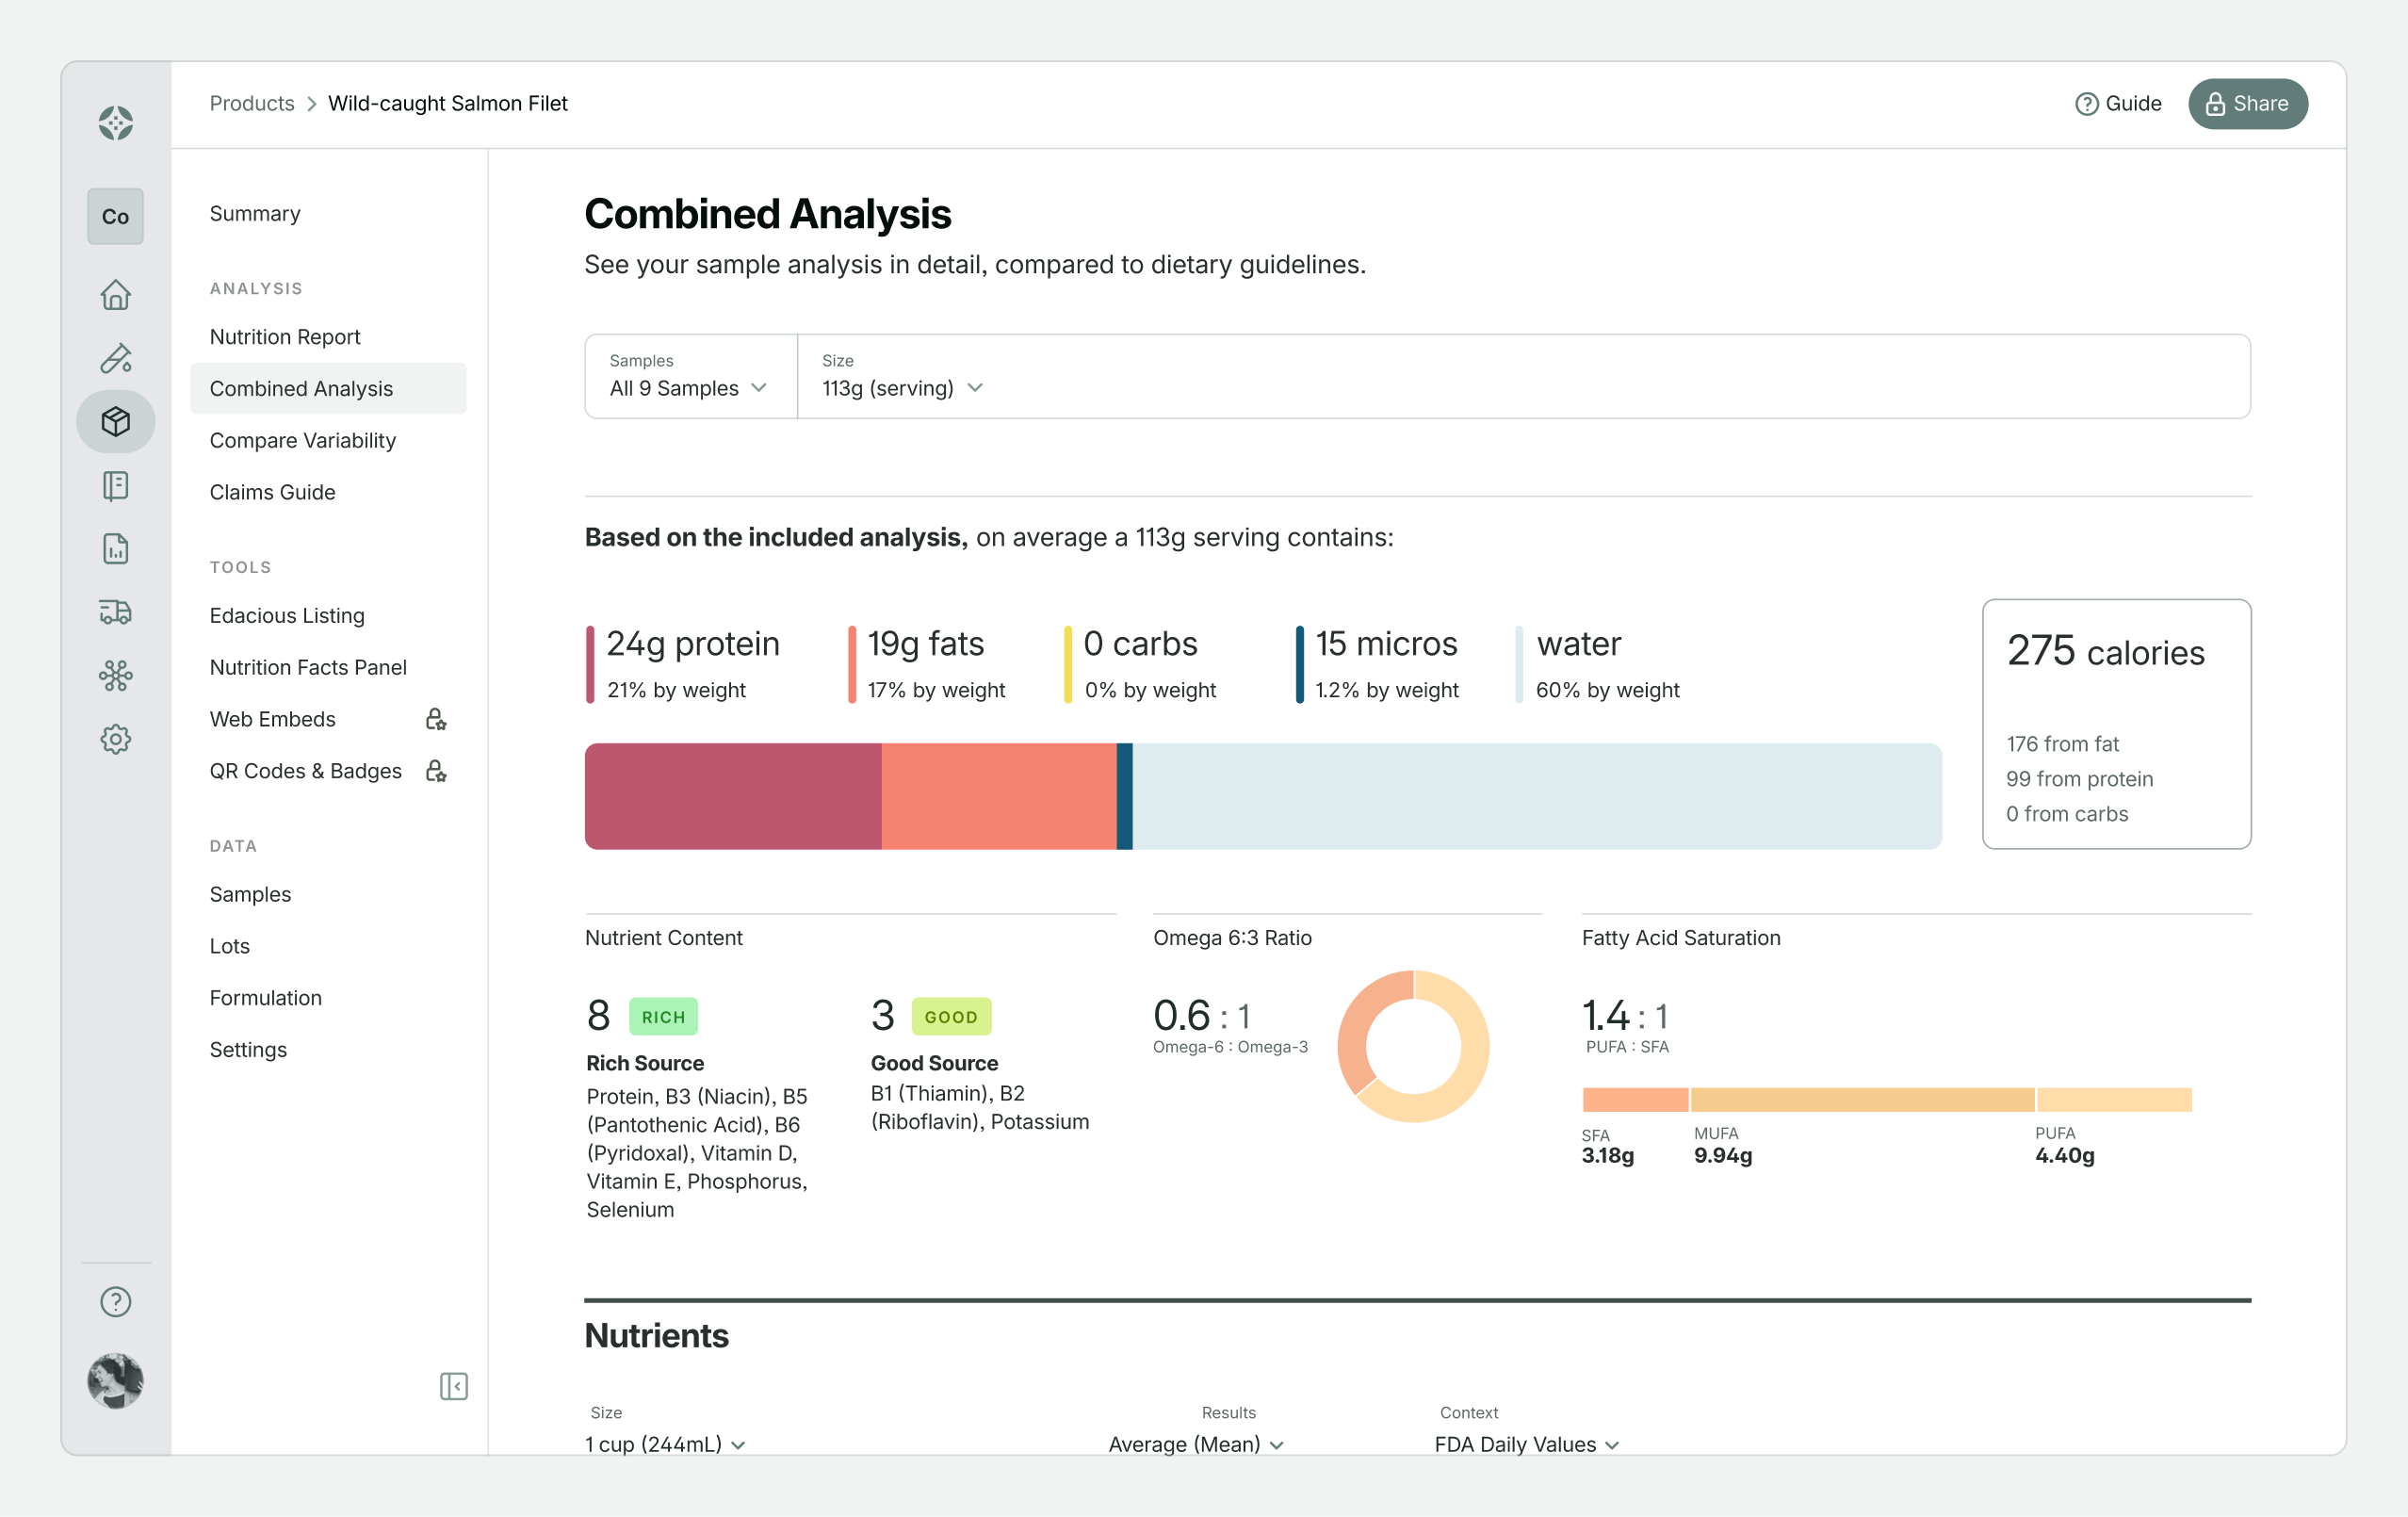Go to Nutrition Report page
The image size is (2408, 1517).
click(285, 337)
